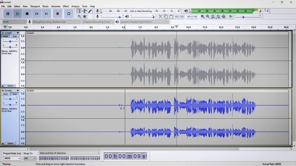
Task: Click the Cut scissors icon
Action: point(160,17)
